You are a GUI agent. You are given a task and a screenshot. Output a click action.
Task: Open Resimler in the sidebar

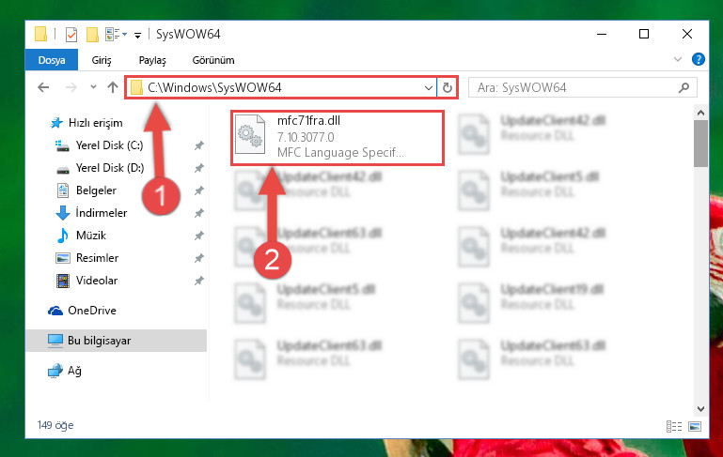(97, 258)
